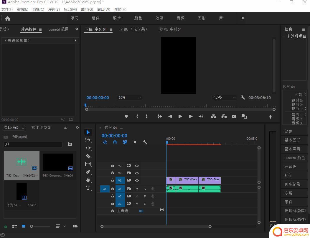
Task: Switch to Lumetri Scopes tab
Action: coord(58,29)
